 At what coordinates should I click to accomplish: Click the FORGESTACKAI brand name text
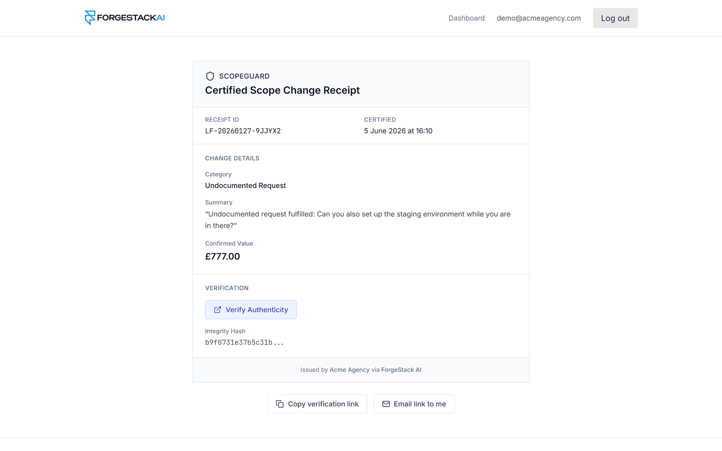pyautogui.click(x=131, y=18)
